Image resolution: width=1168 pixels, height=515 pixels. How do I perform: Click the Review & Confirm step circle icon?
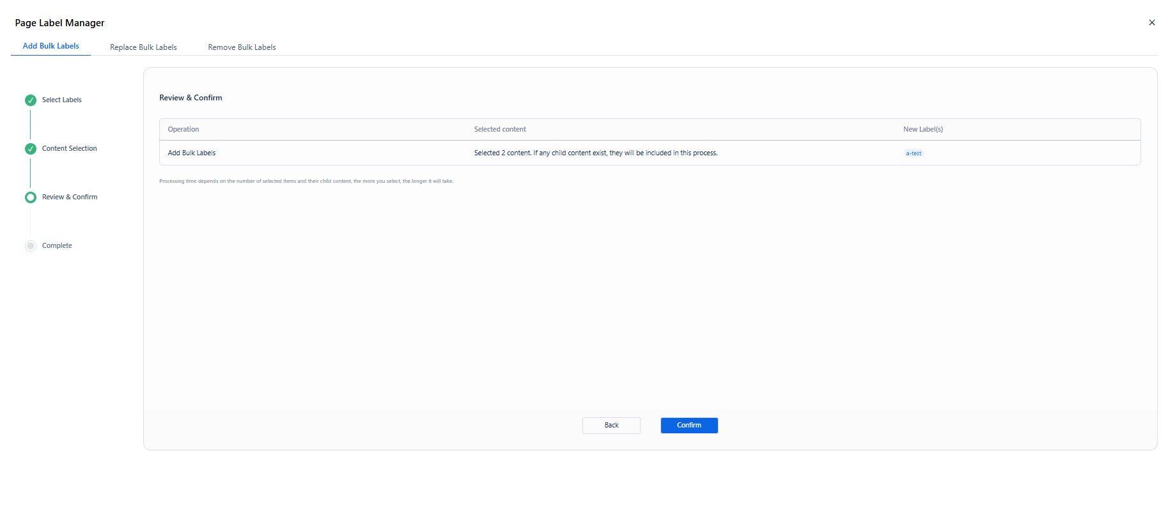click(x=31, y=197)
